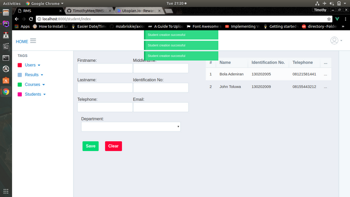
Task: Show more bookmarks with double chevron
Action: tap(343, 26)
